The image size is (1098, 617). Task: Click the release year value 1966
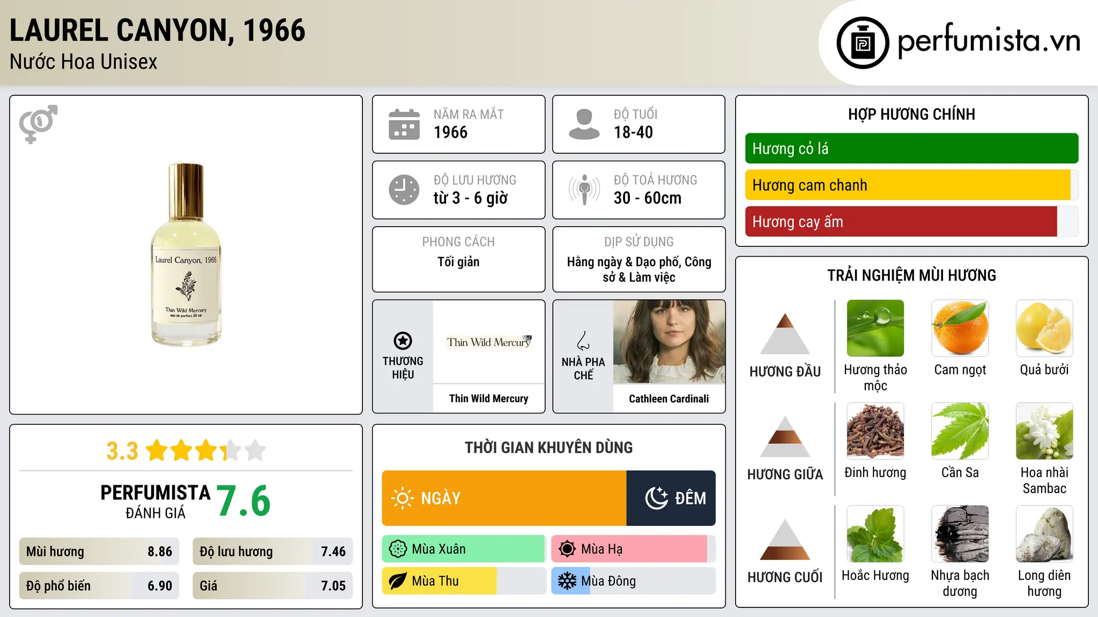coord(450,132)
